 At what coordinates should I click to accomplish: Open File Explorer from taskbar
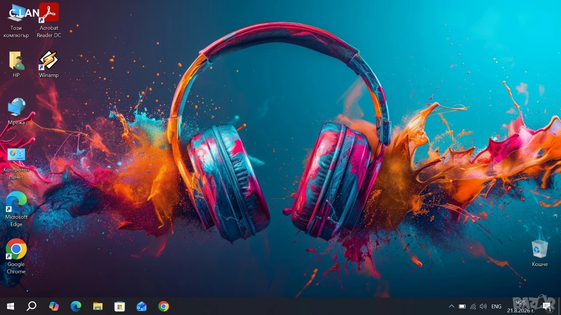click(98, 306)
